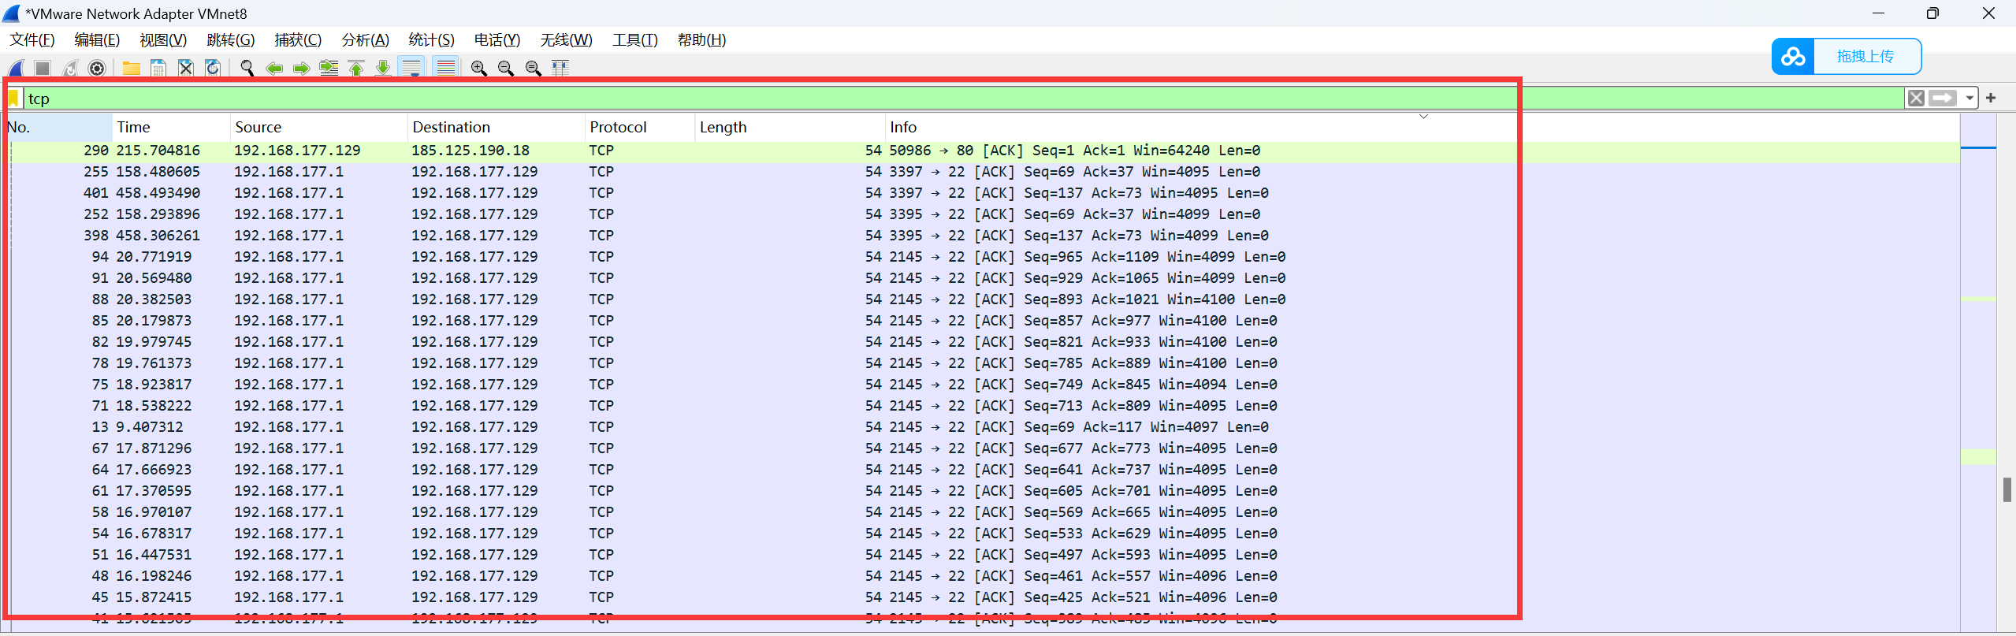The image size is (2016, 636).
Task: Click the yellow display filter bookmark icon
Action: click(13, 99)
